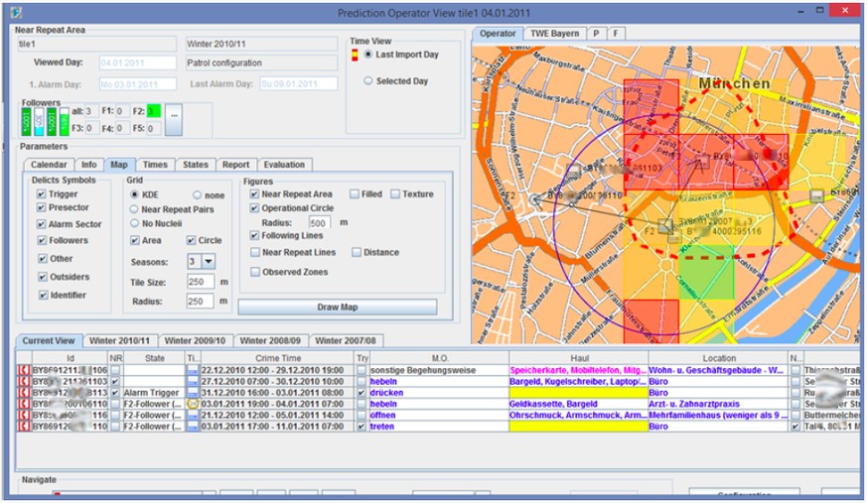The height and width of the screenshot is (503, 867).
Task: Open the Winter 2009/10 table tab
Action: [x=194, y=340]
